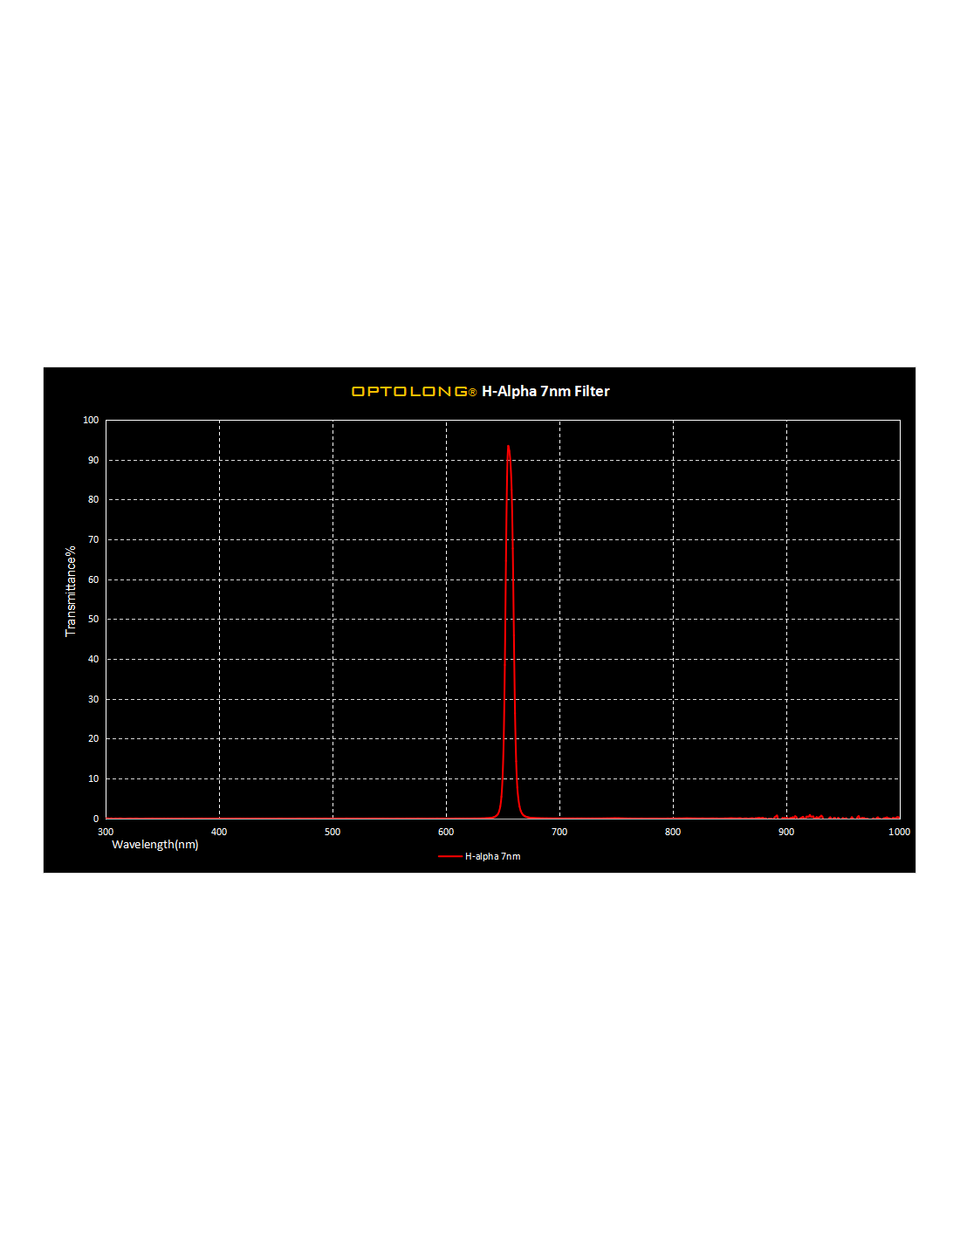Click the 400 tick label on the wavelength axis
The height and width of the screenshot is (1241, 960).
pos(219,833)
